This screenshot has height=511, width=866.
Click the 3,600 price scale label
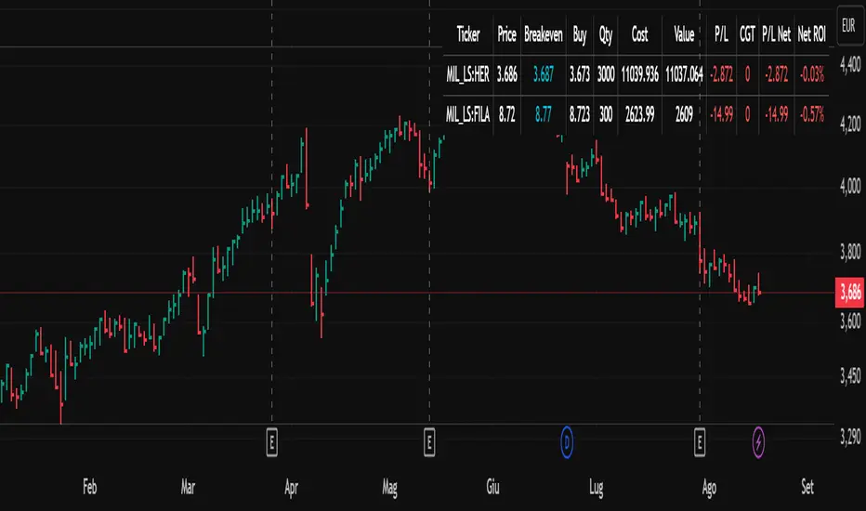click(x=850, y=321)
